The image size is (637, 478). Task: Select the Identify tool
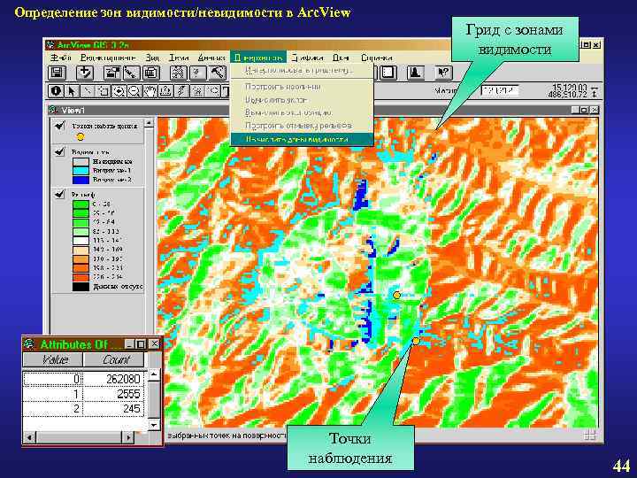tap(57, 91)
